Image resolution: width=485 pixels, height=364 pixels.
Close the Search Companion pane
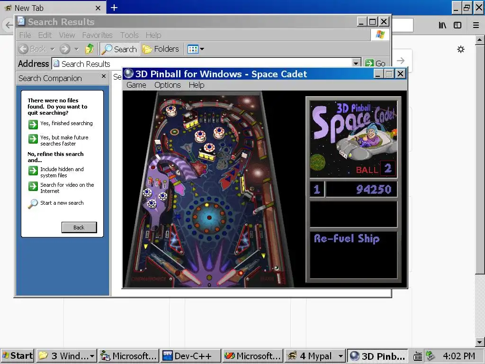104,76
